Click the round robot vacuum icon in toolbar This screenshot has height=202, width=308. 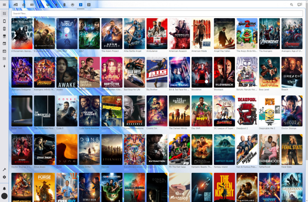point(72,5)
